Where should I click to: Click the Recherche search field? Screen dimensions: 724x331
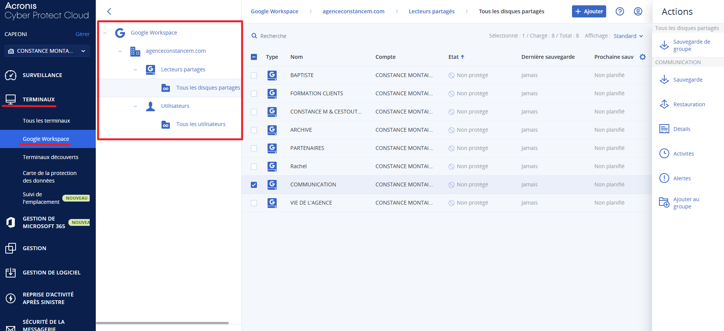tap(273, 36)
